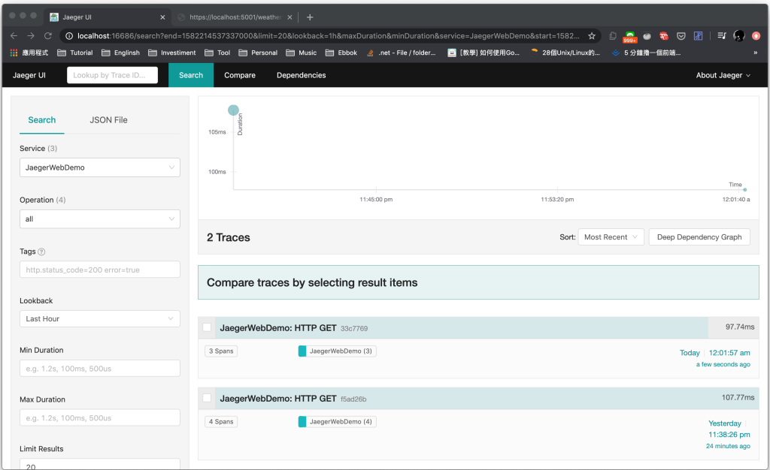View site information icon in address bar

69,36
